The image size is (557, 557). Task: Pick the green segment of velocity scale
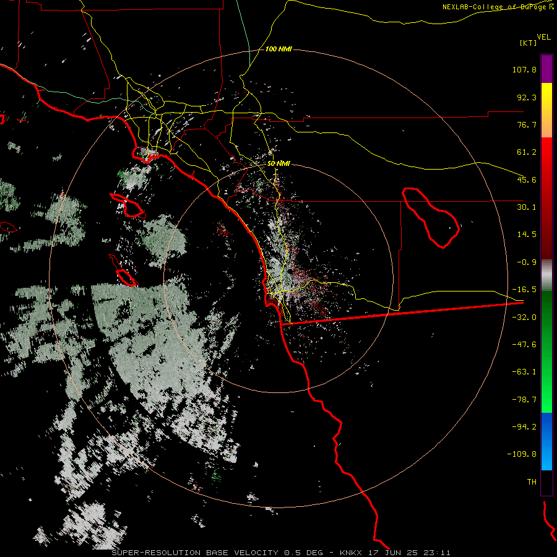tap(546, 352)
